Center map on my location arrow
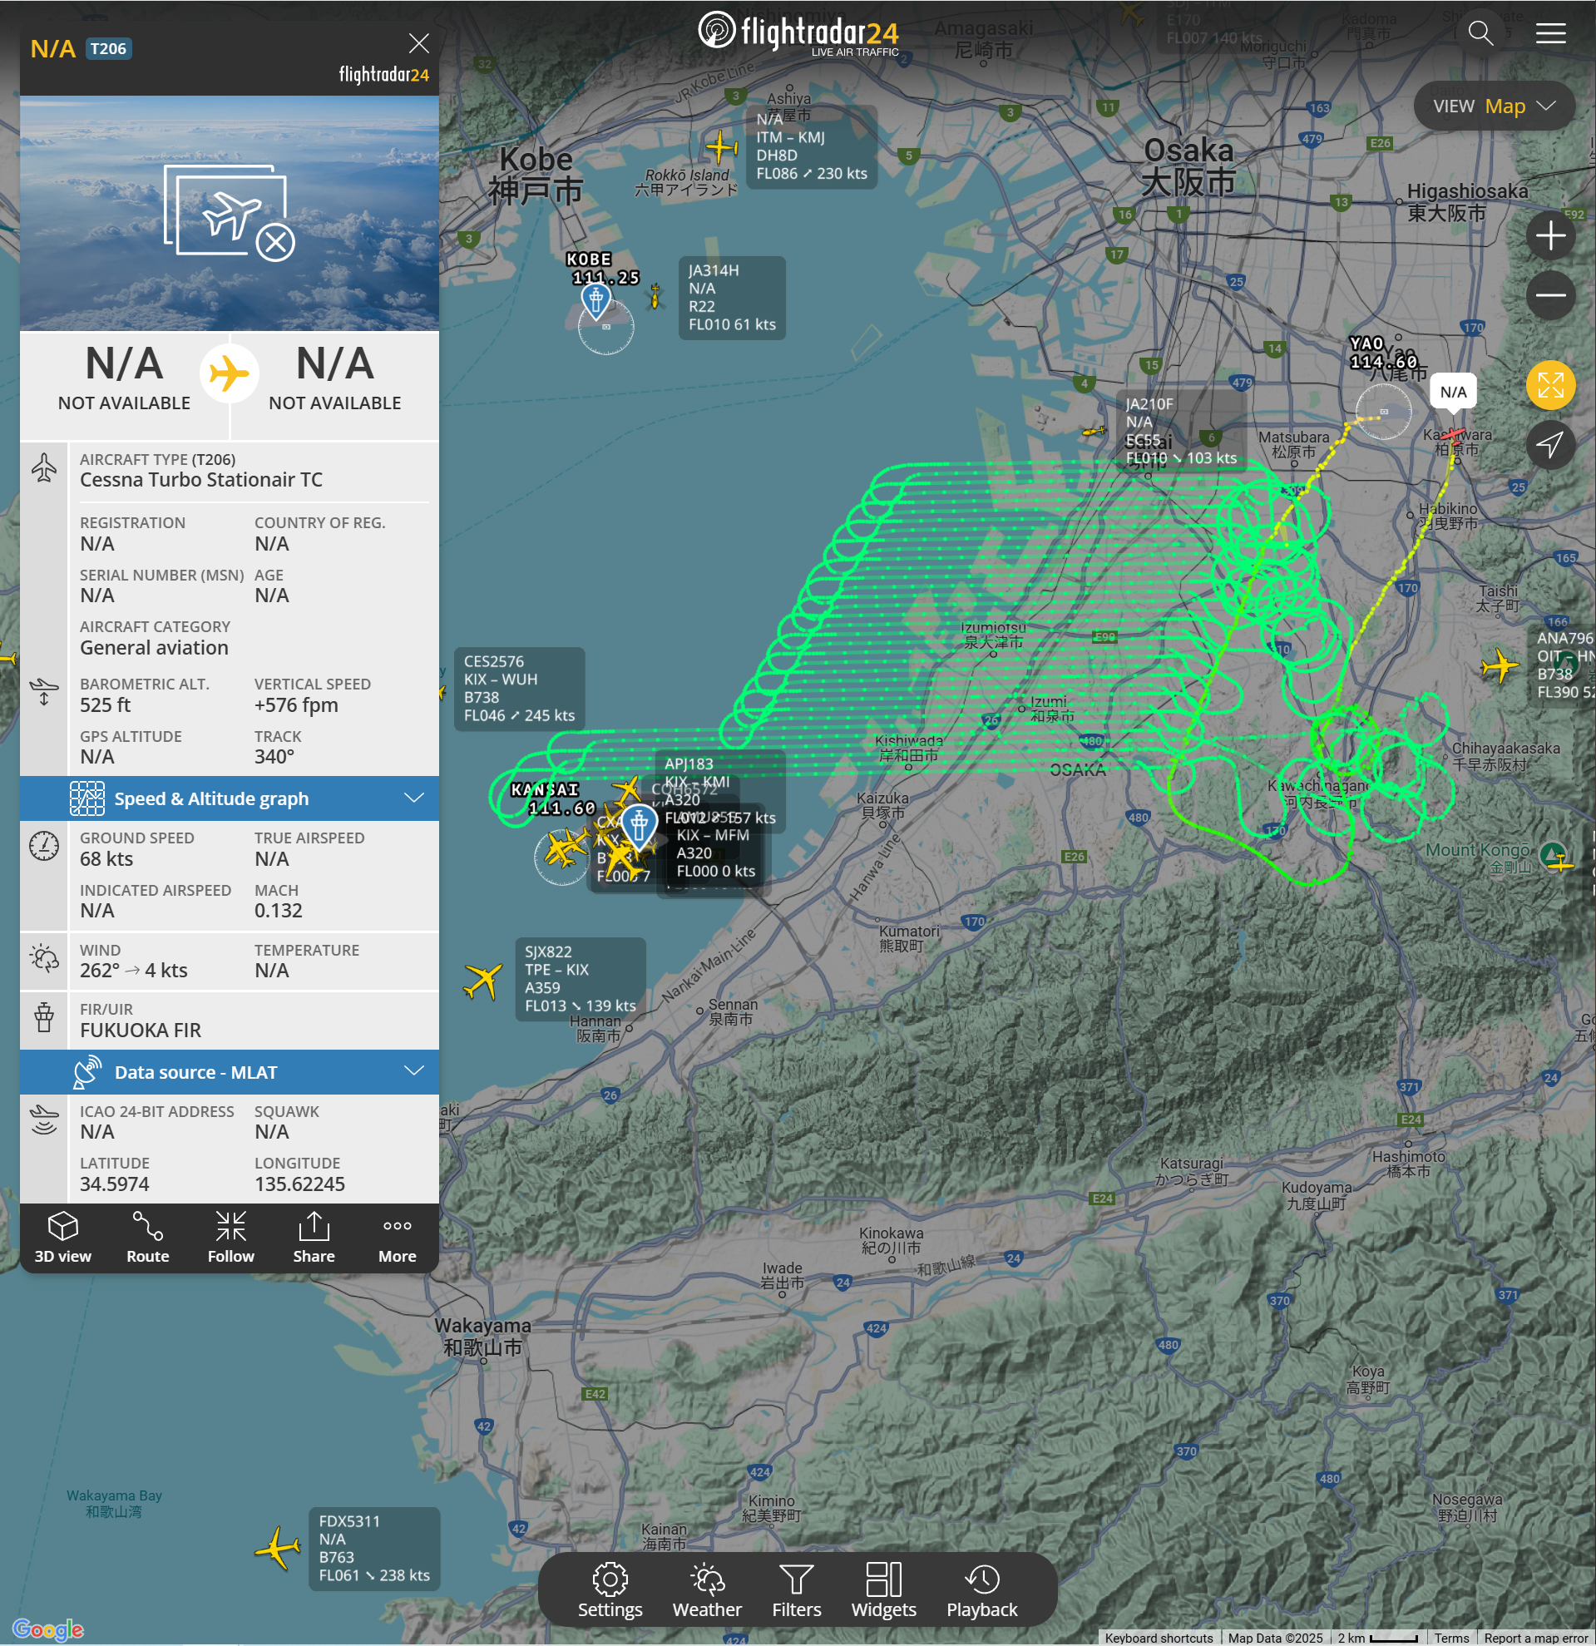 pyautogui.click(x=1549, y=444)
